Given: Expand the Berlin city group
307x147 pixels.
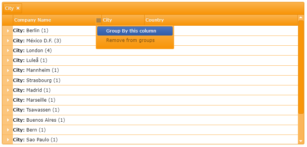Looking at the screenshot, I should (8, 31).
